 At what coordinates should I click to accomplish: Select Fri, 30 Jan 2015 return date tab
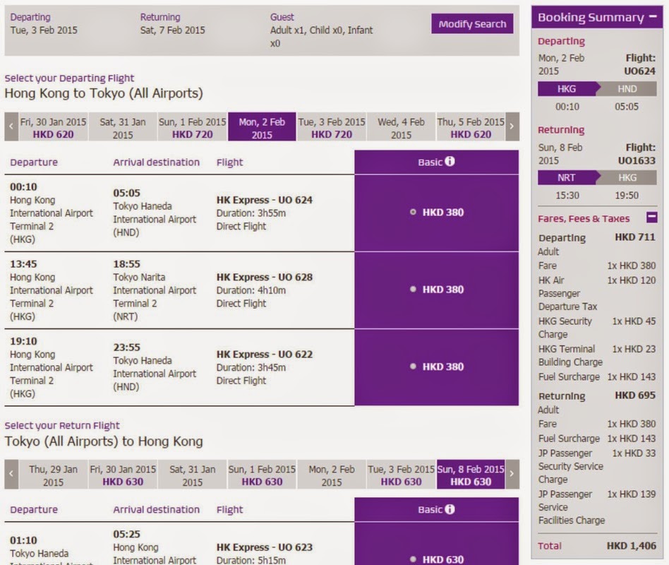(123, 475)
